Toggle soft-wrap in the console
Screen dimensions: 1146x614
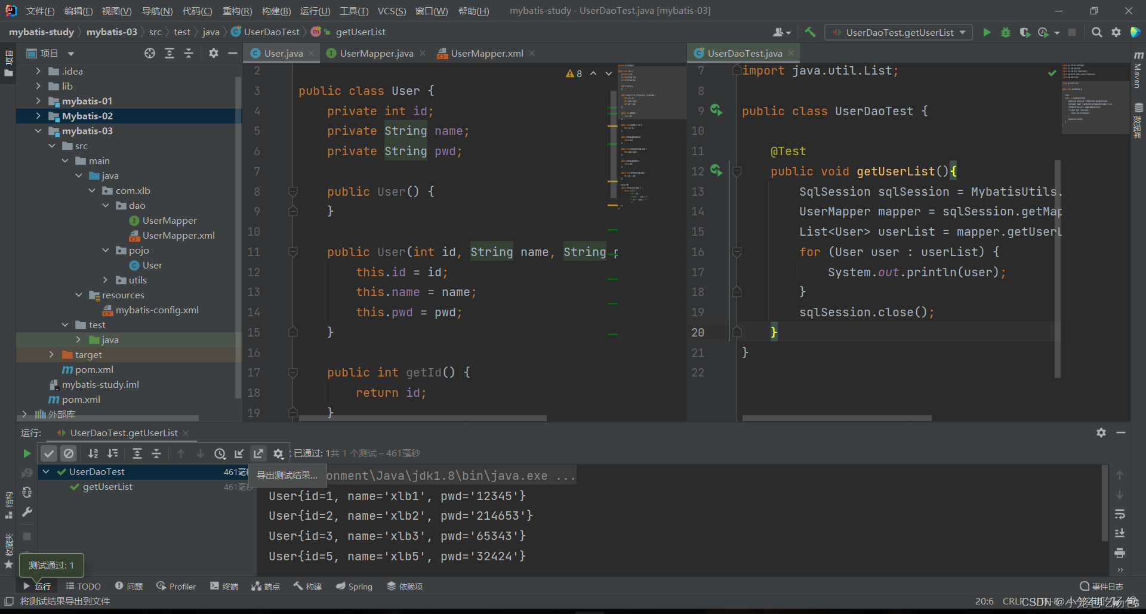coord(1120,514)
